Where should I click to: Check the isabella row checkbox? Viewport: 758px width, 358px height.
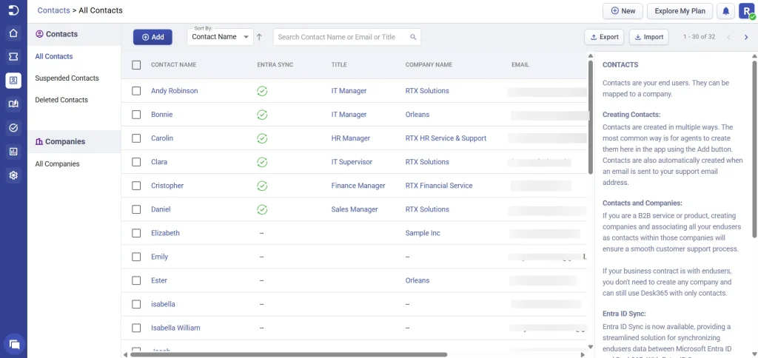pos(136,304)
